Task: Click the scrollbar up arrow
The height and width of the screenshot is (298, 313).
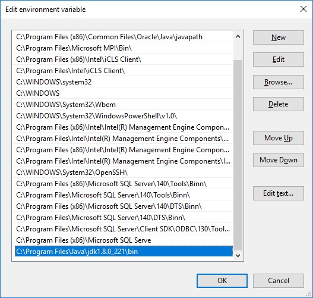Action: click(238, 36)
